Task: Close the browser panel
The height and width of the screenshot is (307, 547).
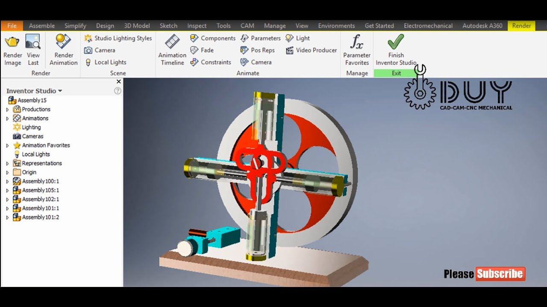Action: tap(119, 81)
